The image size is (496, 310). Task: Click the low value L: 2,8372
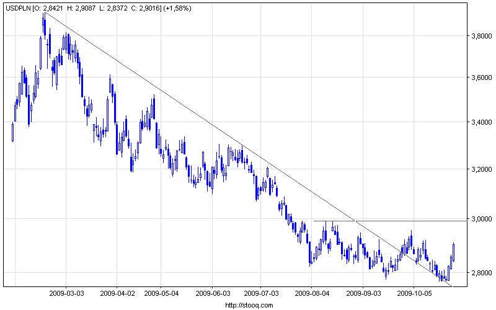pyautogui.click(x=113, y=9)
